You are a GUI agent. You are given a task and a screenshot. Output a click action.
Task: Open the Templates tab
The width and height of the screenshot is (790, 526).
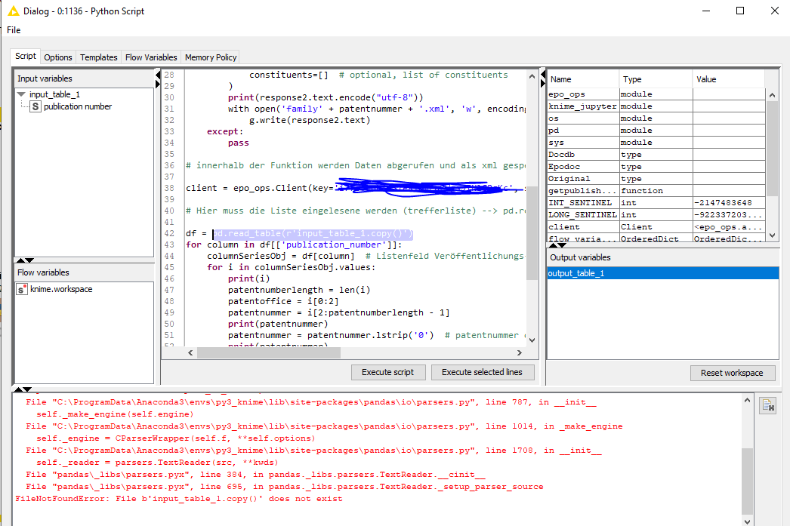pos(99,57)
